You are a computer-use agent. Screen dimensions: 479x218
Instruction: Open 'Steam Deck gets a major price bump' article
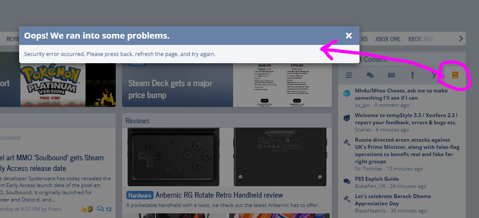click(170, 89)
